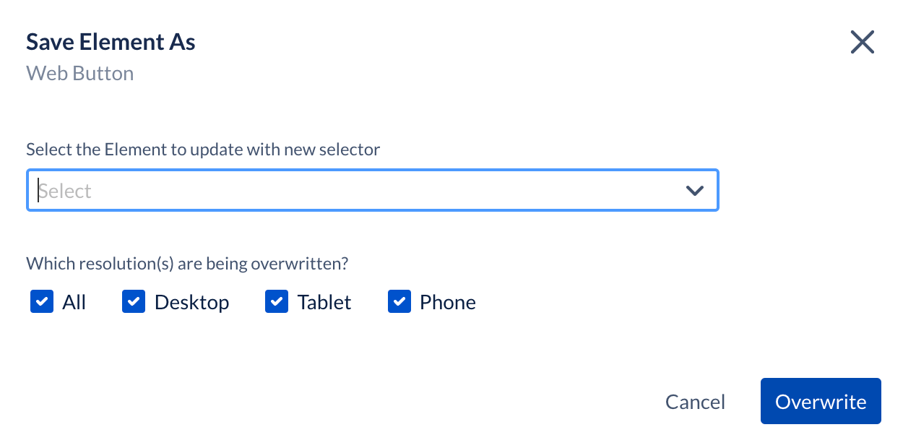Disable the Tablet resolution checkbox
Screen dimensions: 903x448
[277, 301]
